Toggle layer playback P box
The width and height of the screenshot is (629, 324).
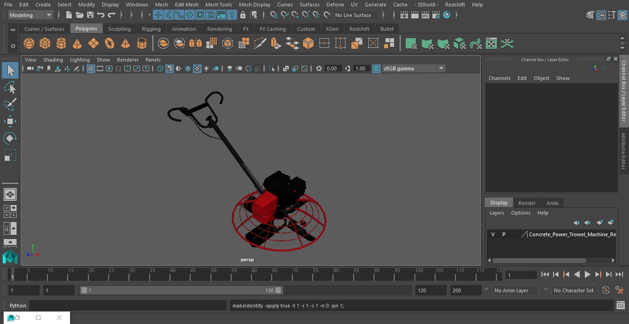(504, 234)
